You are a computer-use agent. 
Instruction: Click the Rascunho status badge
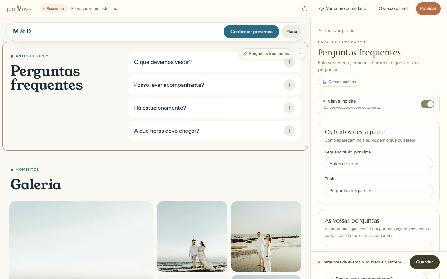pos(53,9)
